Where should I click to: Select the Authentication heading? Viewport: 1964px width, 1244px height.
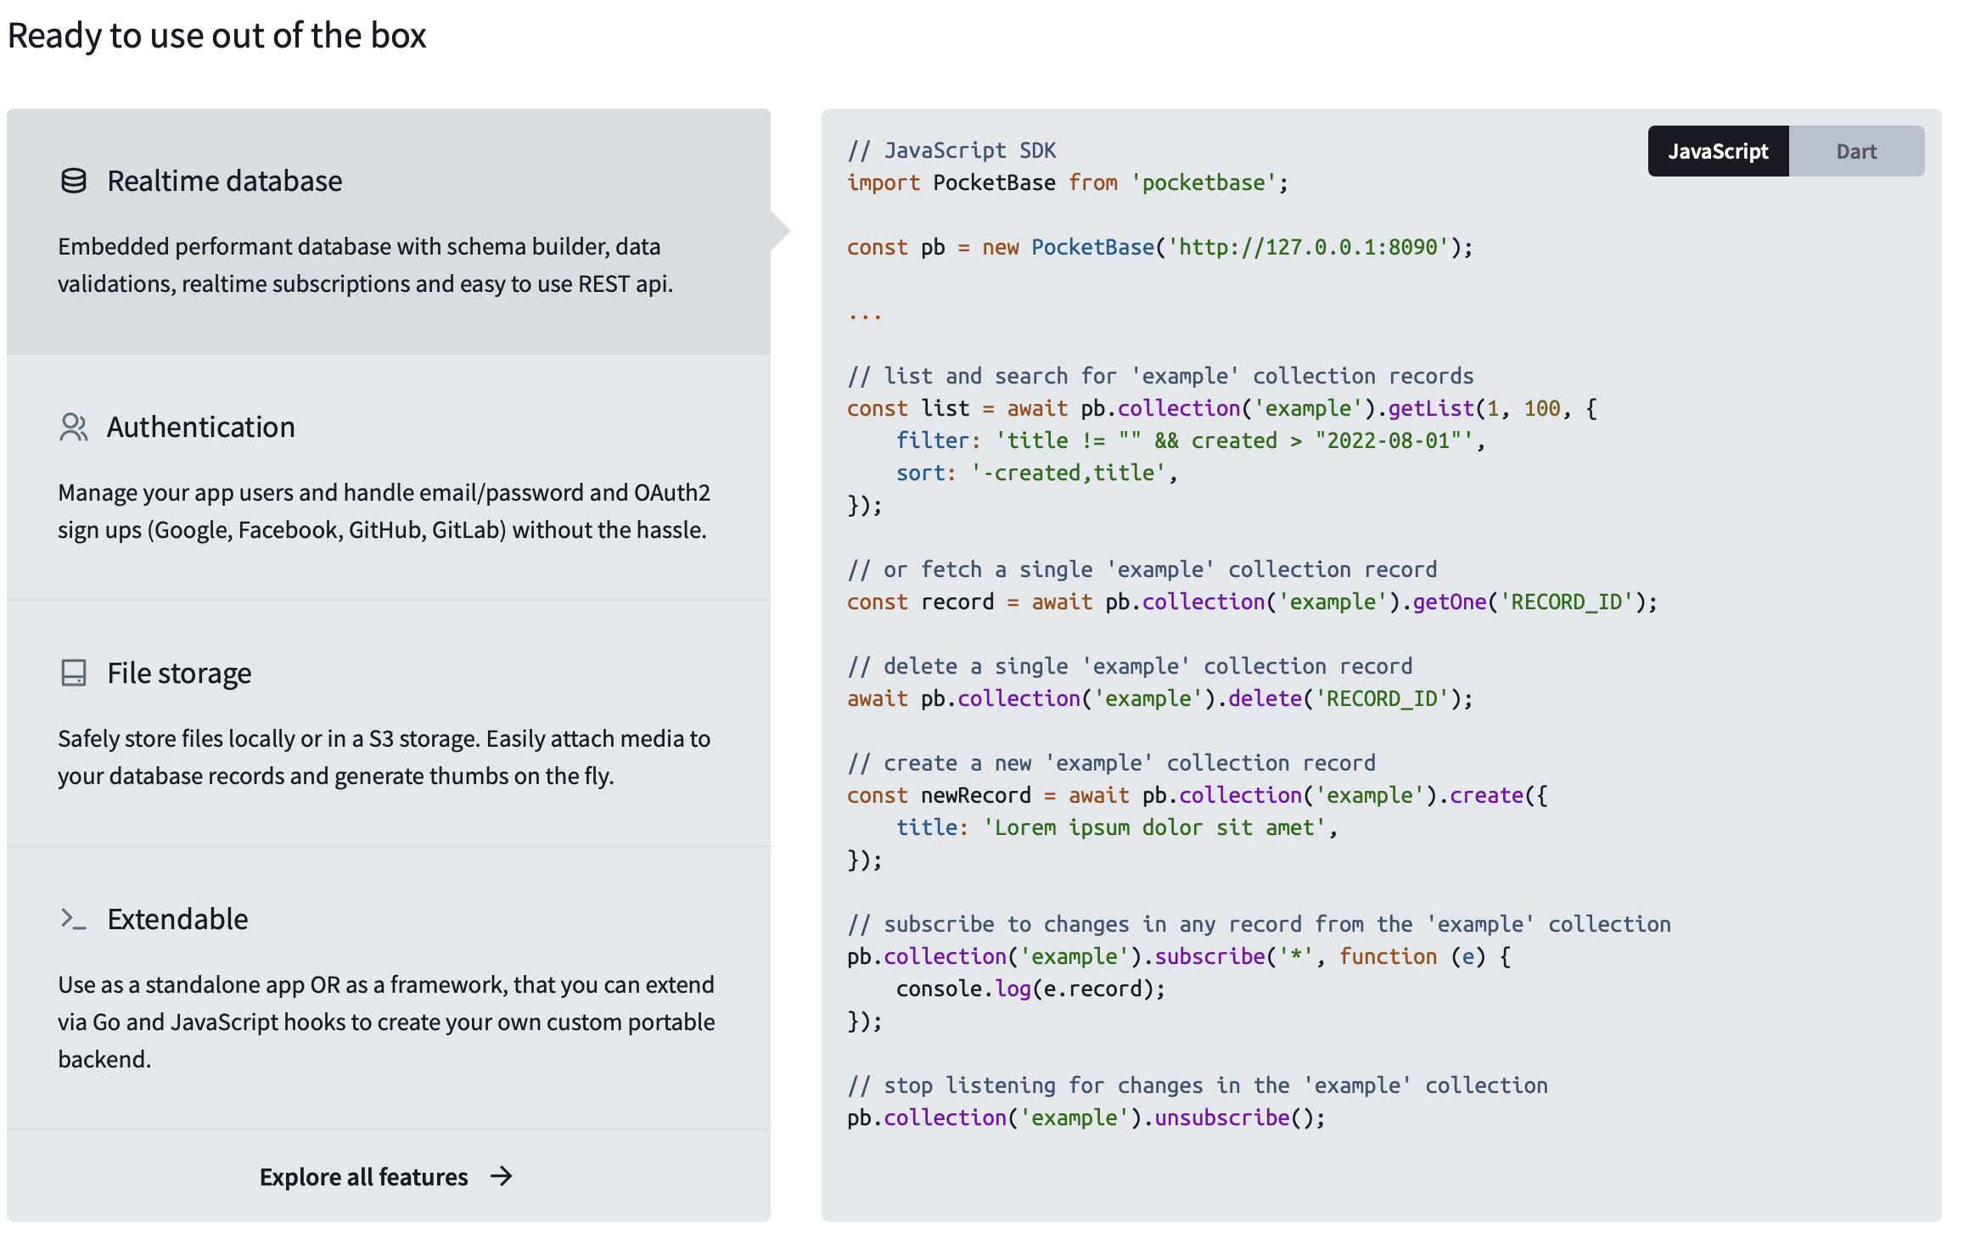tap(200, 427)
